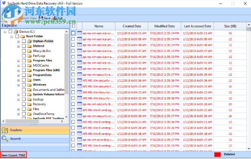The width and height of the screenshot is (251, 159).
Task: Click file list scrollbar down arrow
Action: (249, 148)
